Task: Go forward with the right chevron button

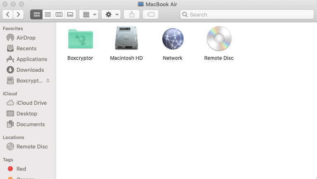Action: click(19, 14)
